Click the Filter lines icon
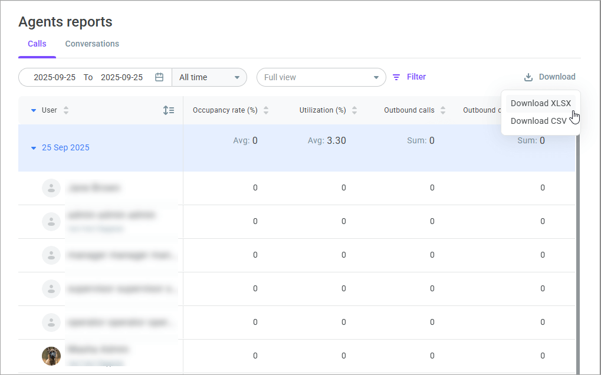Image resolution: width=601 pixels, height=375 pixels. click(396, 77)
